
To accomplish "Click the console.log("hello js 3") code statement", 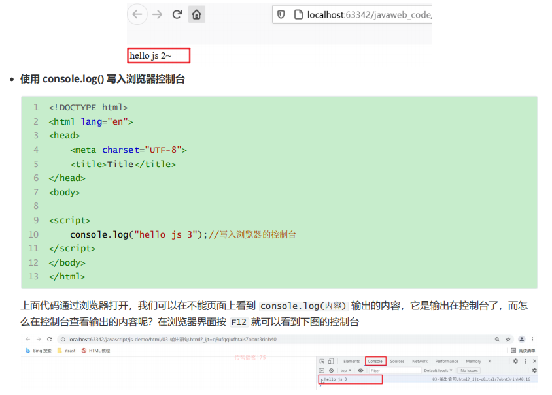I will tap(139, 234).
